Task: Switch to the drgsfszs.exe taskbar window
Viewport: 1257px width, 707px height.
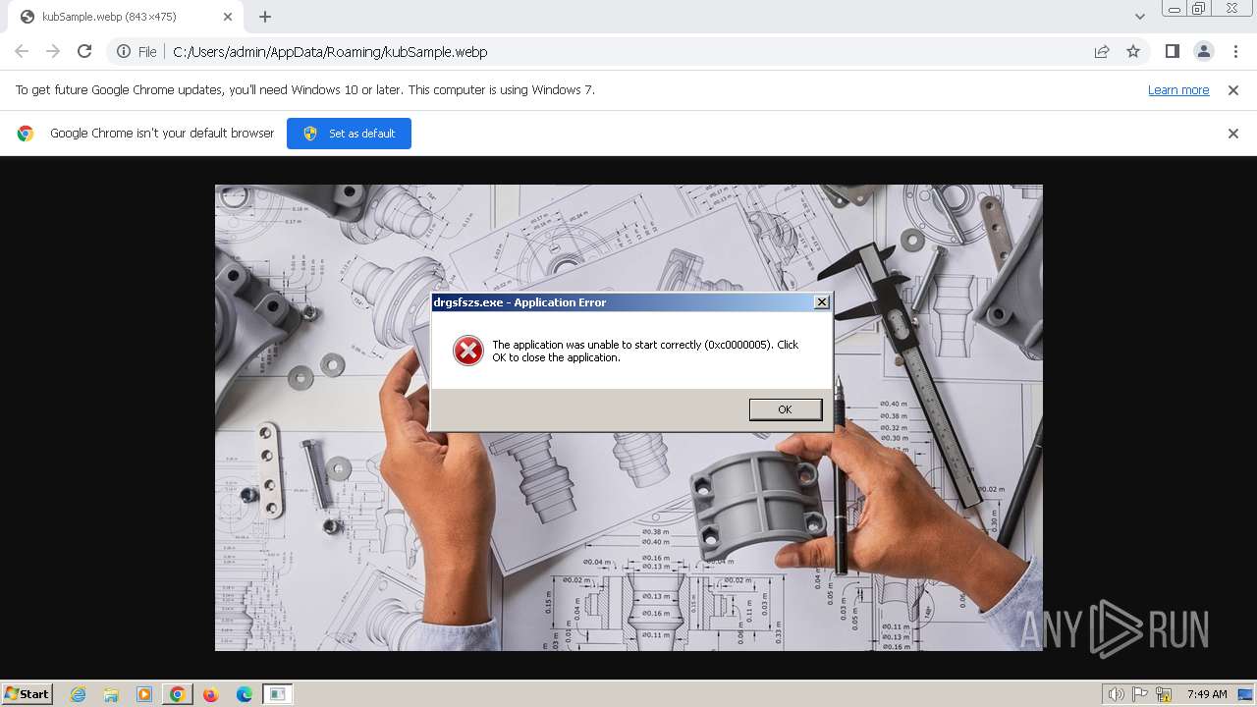Action: point(277,694)
